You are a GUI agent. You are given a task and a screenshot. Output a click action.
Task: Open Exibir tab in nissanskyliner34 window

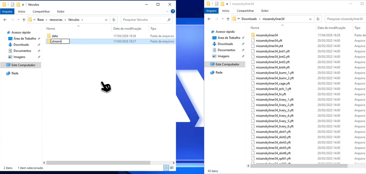pyautogui.click(x=265, y=11)
